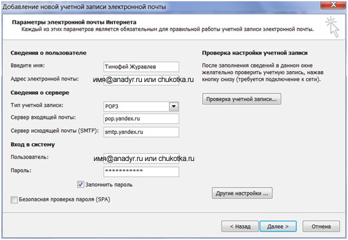This screenshot has width=348, height=240.
Task: Click the dialog title bar text
Action: [x=84, y=7]
